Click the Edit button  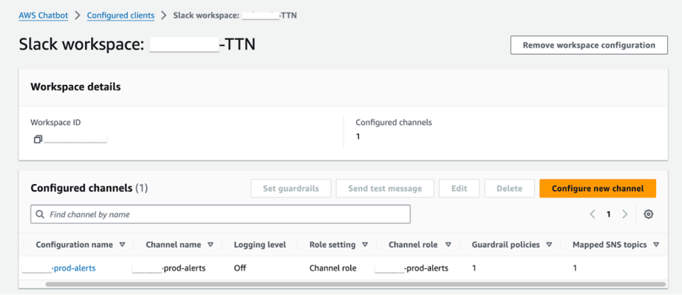pos(459,189)
